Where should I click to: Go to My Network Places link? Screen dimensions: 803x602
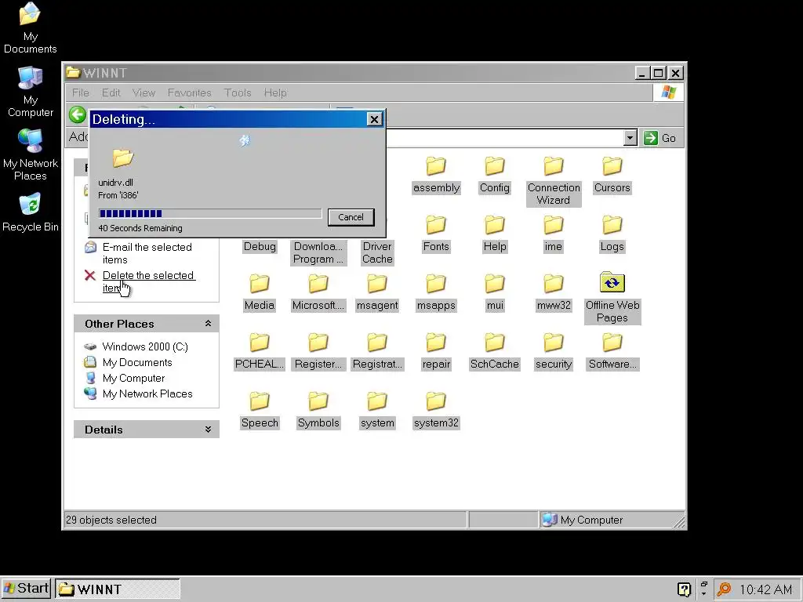tap(147, 393)
